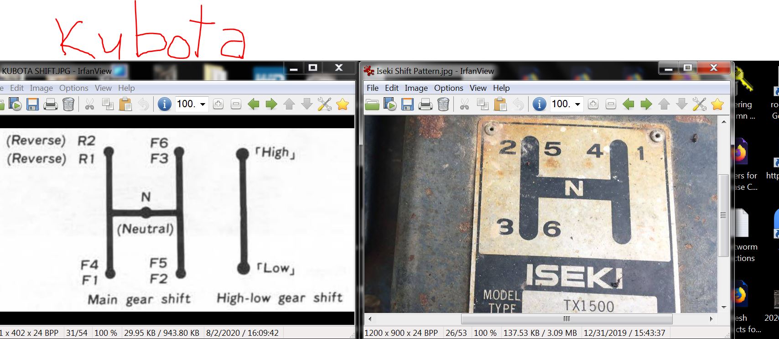Viewport: 779px width, 339px height.
Task: Maximize the KUBOTA SHIFT window
Action: coord(313,68)
